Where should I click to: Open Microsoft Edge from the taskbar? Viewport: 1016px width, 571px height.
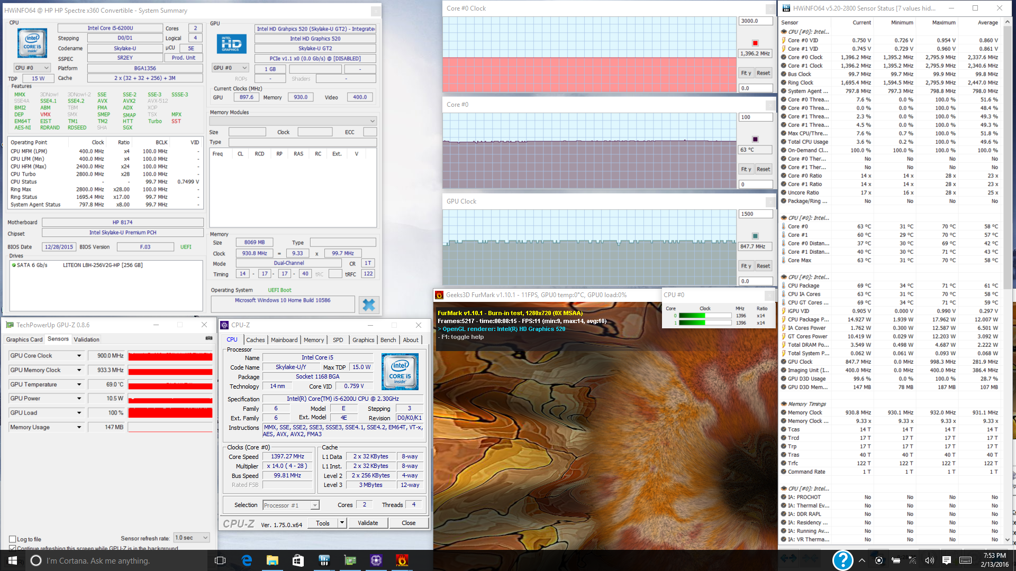pos(247,560)
